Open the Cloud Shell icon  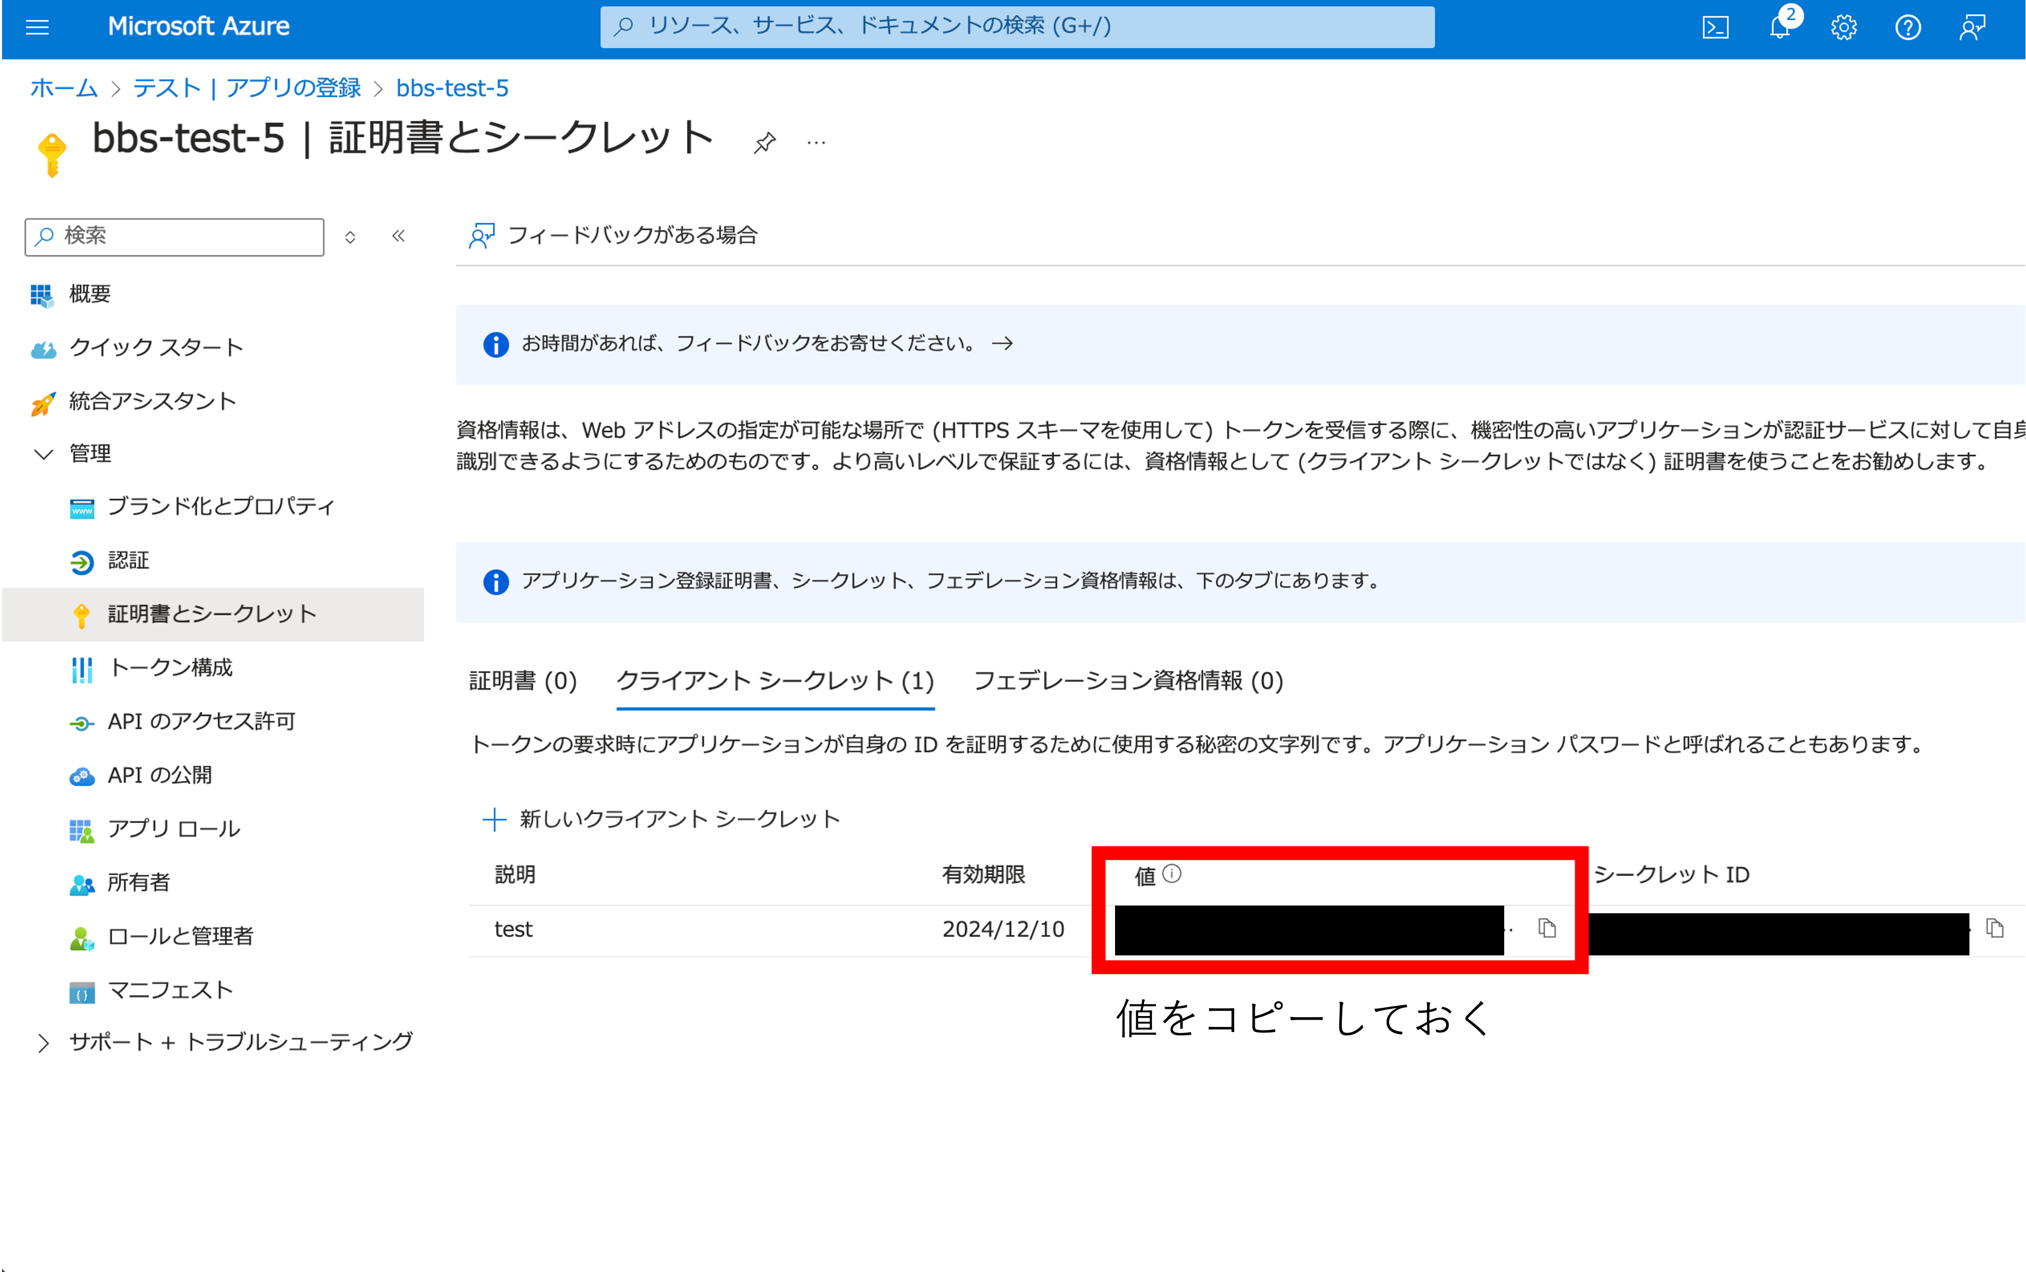coord(1714,28)
